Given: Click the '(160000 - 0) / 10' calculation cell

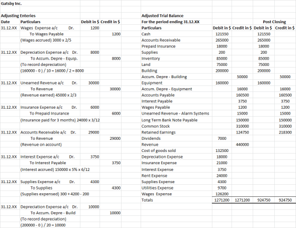Looking at the screenshot, I should pyautogui.click(x=52, y=71).
